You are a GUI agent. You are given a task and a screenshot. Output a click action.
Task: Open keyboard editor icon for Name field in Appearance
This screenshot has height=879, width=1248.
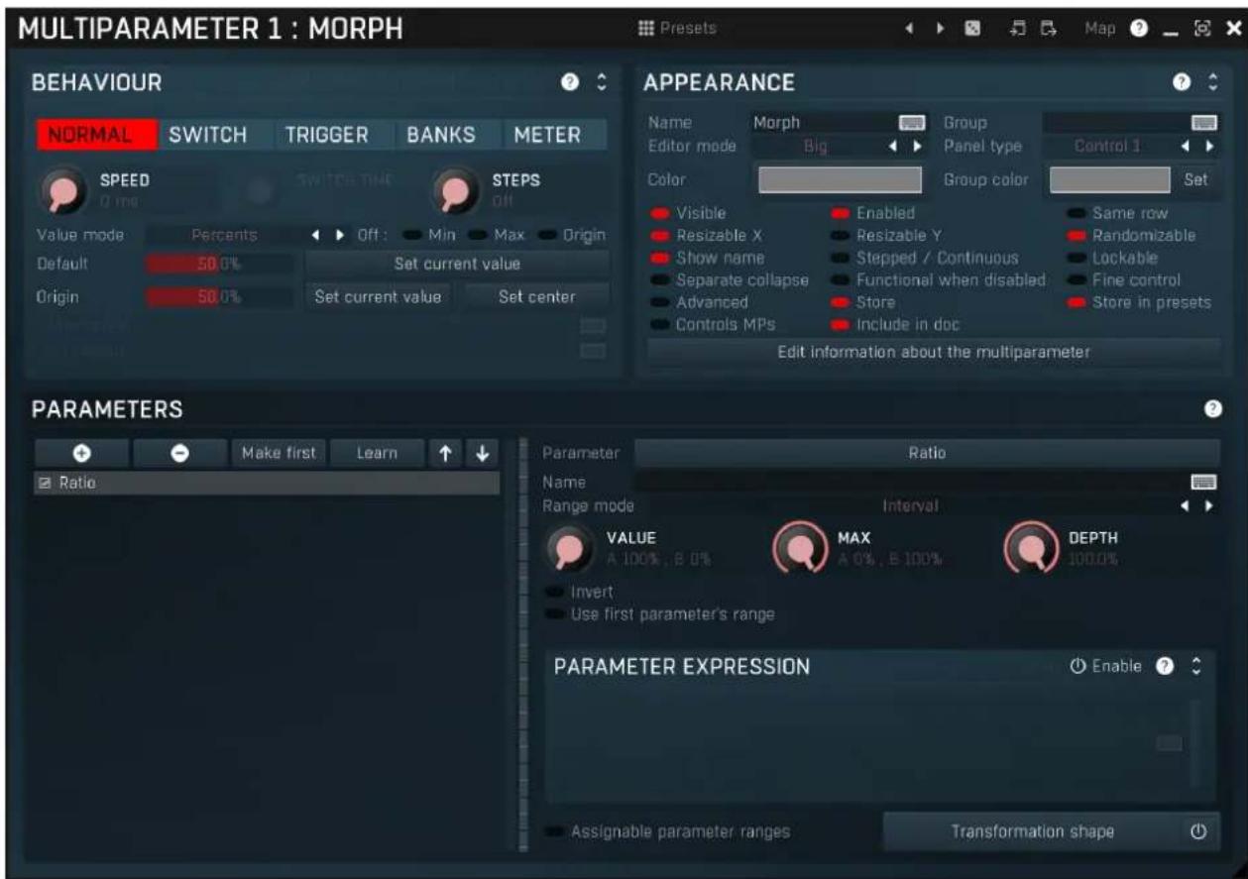(x=911, y=123)
